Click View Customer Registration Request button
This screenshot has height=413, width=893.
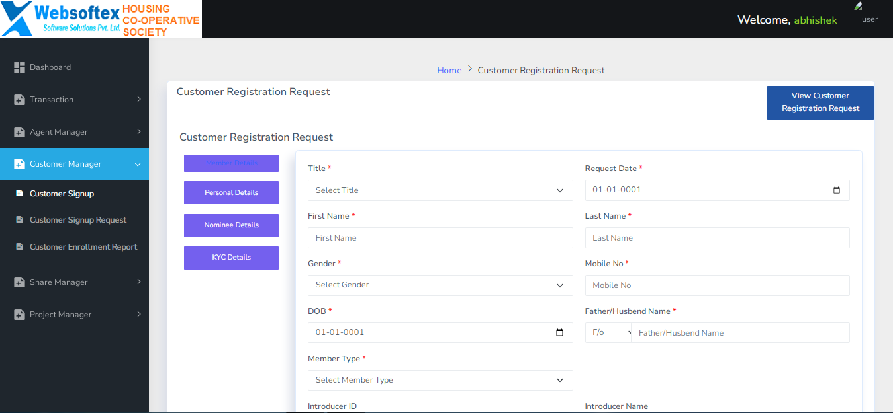[x=820, y=102]
